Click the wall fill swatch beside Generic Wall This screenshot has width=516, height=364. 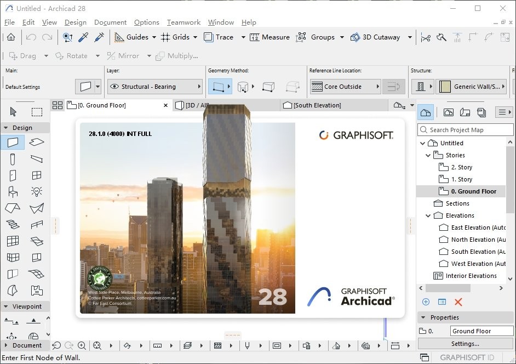[445, 87]
